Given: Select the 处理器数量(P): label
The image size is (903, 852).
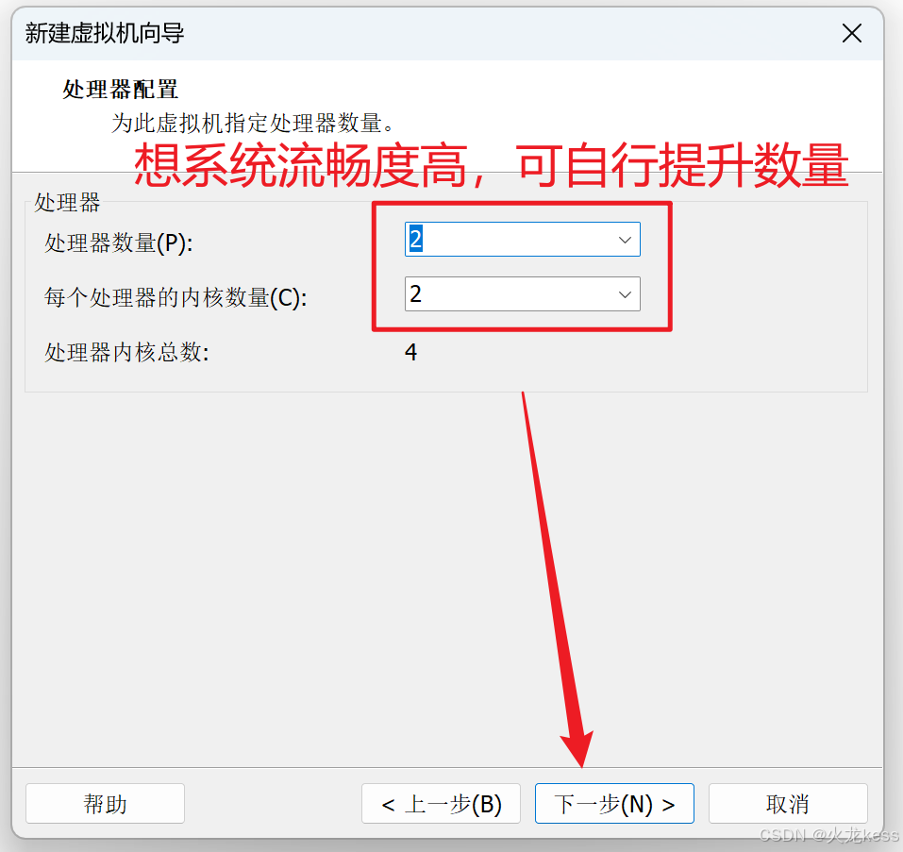Looking at the screenshot, I should coord(119,242).
